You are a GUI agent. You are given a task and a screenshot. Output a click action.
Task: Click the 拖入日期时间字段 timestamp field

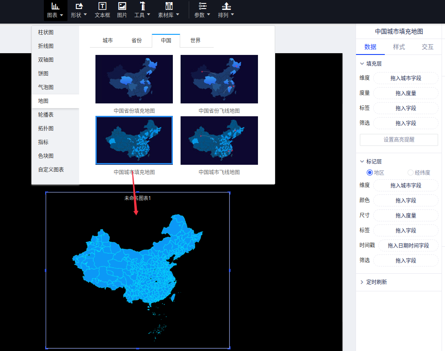(408, 245)
